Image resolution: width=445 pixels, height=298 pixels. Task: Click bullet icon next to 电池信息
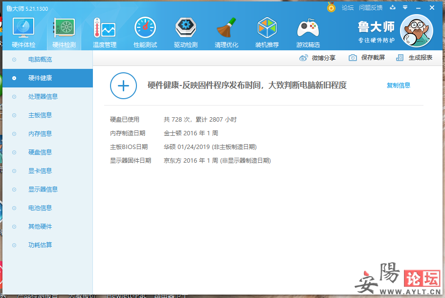tap(14, 208)
